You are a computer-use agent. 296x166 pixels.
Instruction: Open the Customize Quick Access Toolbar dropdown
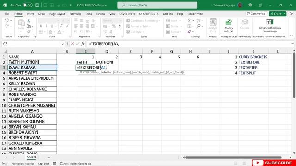pos(71,5)
